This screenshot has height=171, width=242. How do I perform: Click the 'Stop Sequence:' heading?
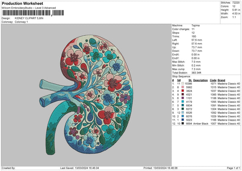click(x=181, y=76)
